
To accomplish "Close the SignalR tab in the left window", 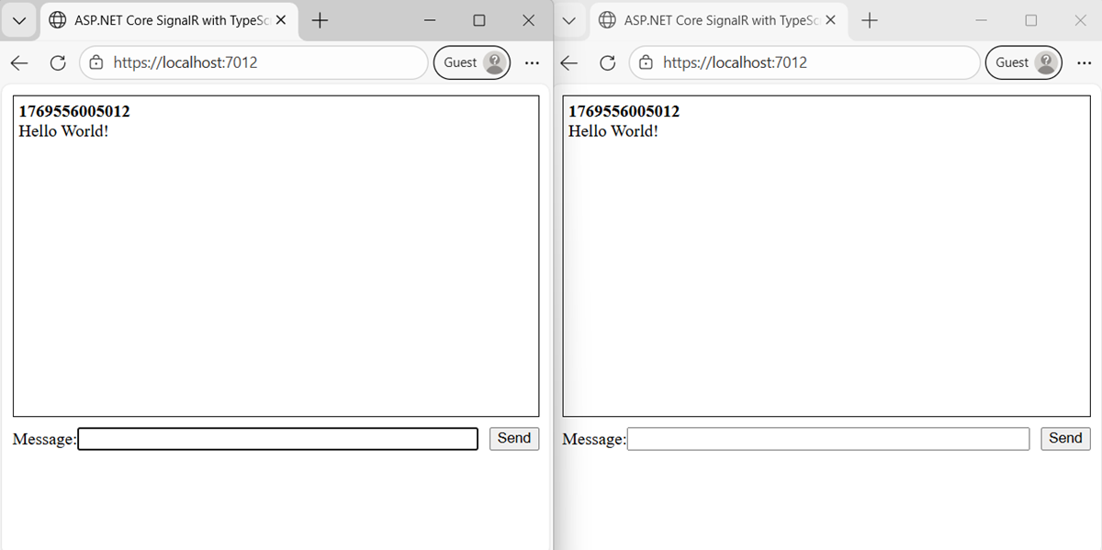I will [281, 20].
